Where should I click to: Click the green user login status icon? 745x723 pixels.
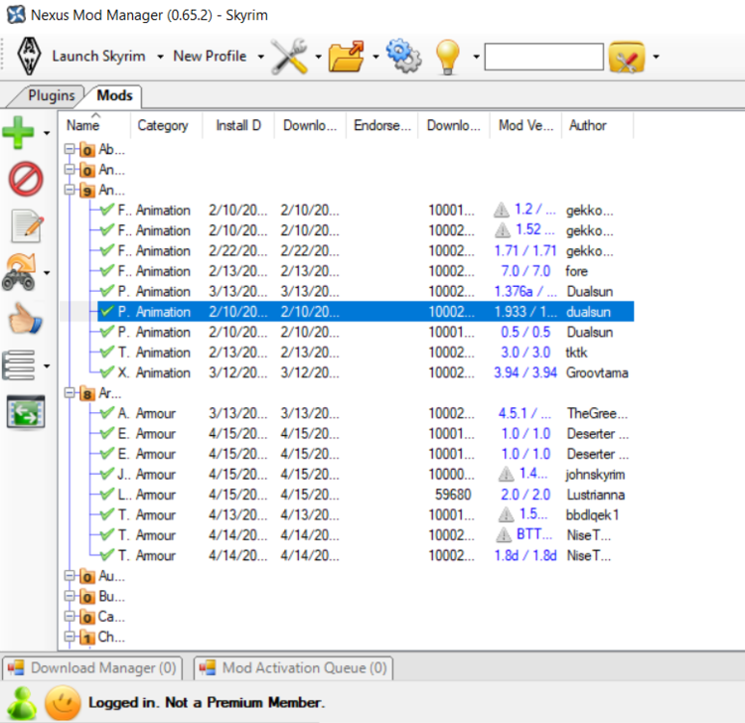coord(22,703)
